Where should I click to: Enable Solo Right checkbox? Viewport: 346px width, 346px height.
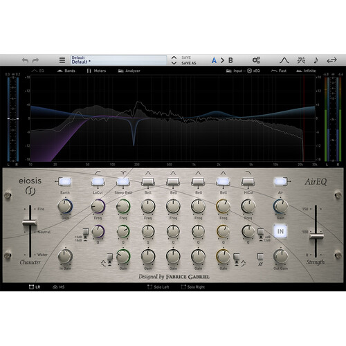(x=193, y=287)
